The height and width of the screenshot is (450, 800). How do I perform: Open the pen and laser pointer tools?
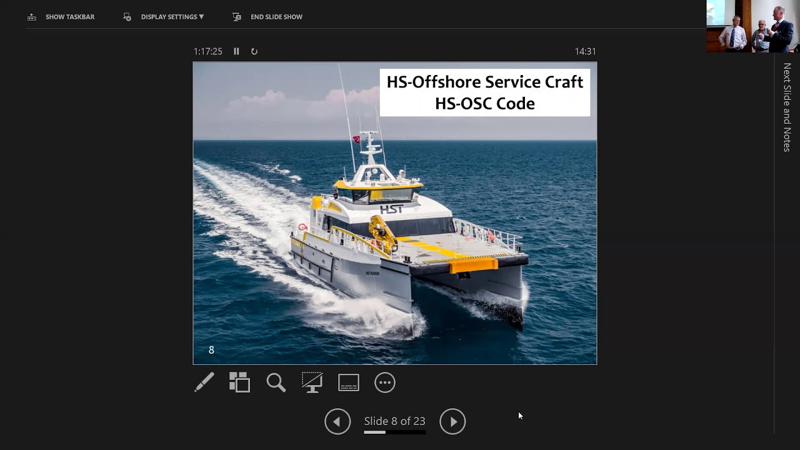click(204, 382)
